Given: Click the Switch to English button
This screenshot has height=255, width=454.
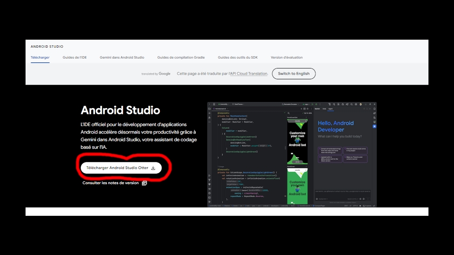Looking at the screenshot, I should click(294, 74).
